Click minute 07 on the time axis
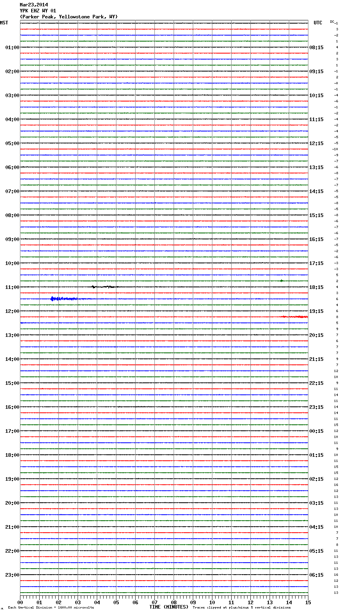Image resolution: width=340 pixels, height=613 pixels. tap(154, 602)
